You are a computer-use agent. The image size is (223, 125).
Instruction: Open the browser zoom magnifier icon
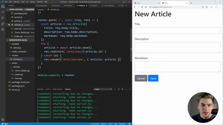(203, 7)
